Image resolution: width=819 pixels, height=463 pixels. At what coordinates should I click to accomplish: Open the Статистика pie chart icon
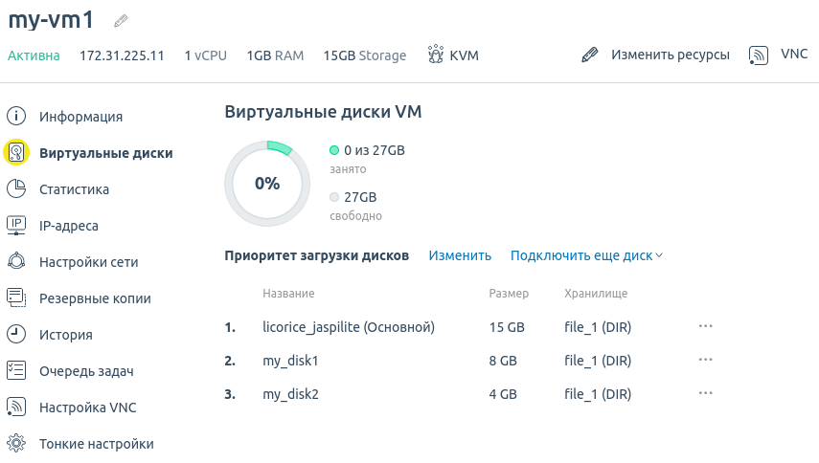coord(16,188)
